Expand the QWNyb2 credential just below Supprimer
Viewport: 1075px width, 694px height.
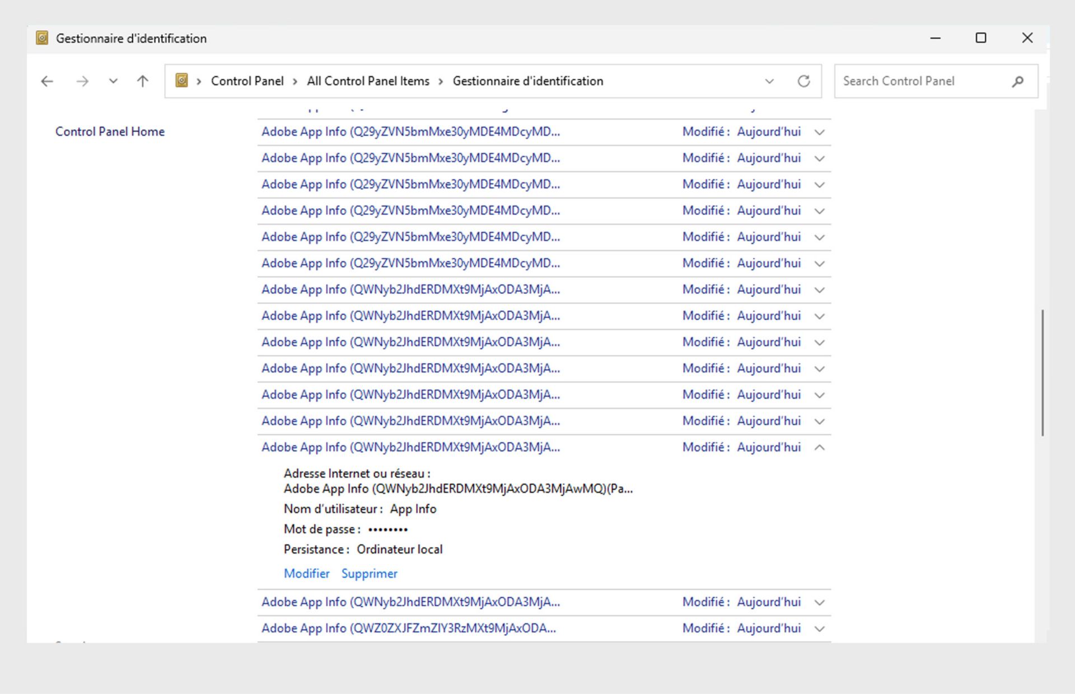pyautogui.click(x=819, y=602)
